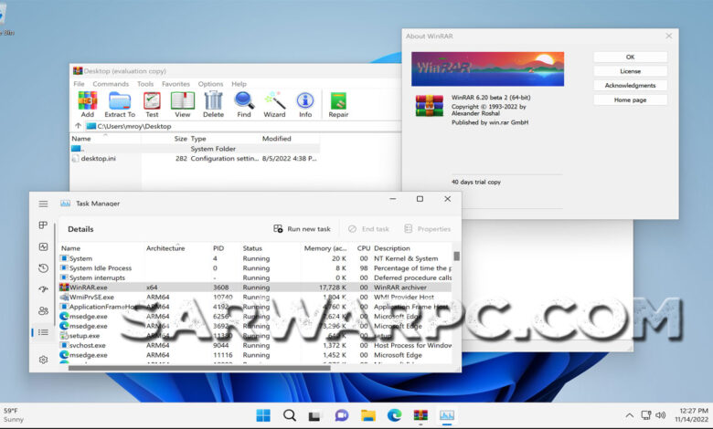Switch to Task Manager taskbar icon
The height and width of the screenshot is (429, 713).
(446, 415)
